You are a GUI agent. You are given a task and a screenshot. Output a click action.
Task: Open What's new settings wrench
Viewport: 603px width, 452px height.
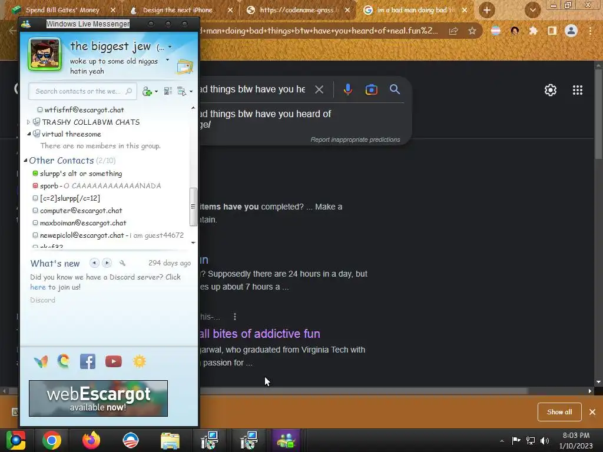[x=122, y=263]
